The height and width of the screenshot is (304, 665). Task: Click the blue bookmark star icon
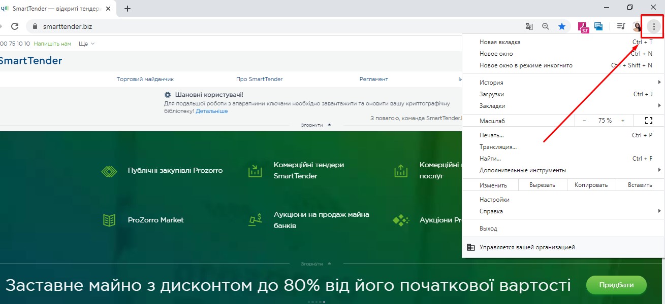(562, 26)
